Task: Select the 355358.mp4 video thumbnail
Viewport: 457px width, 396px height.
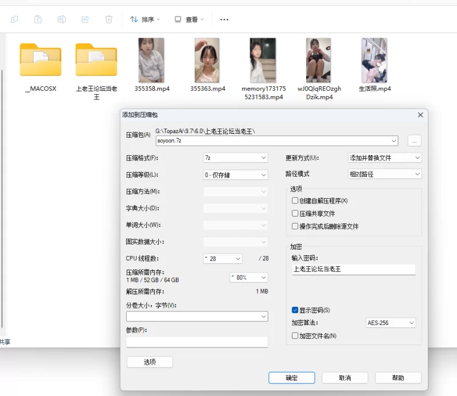Action: (151, 60)
